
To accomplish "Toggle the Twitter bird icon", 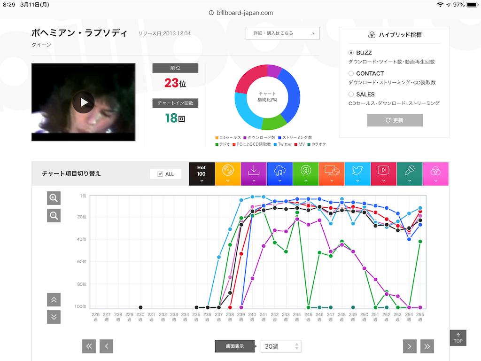I will pos(357,174).
